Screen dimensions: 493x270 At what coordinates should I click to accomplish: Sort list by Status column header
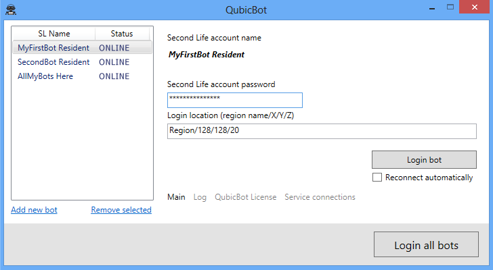pos(122,34)
